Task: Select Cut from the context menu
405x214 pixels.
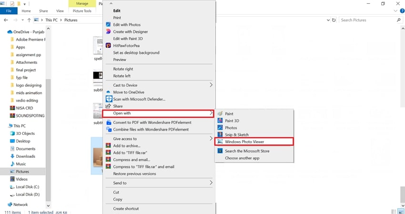Action: point(116,192)
